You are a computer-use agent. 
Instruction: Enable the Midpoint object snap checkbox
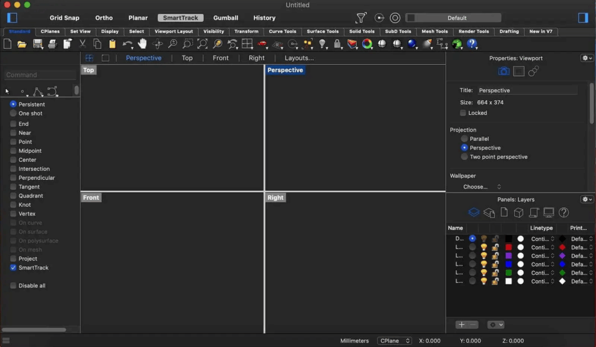tap(13, 151)
